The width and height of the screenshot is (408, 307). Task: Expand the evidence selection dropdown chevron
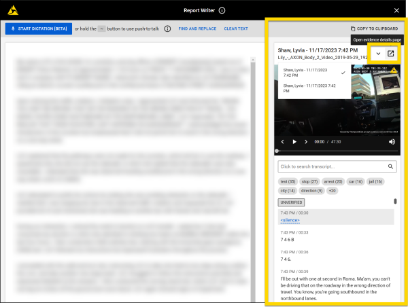click(378, 54)
